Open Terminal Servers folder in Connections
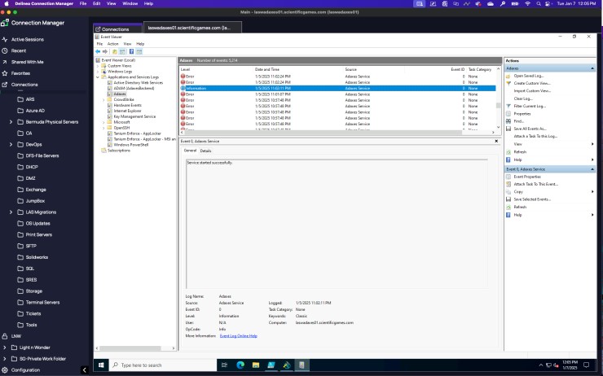 (42, 302)
